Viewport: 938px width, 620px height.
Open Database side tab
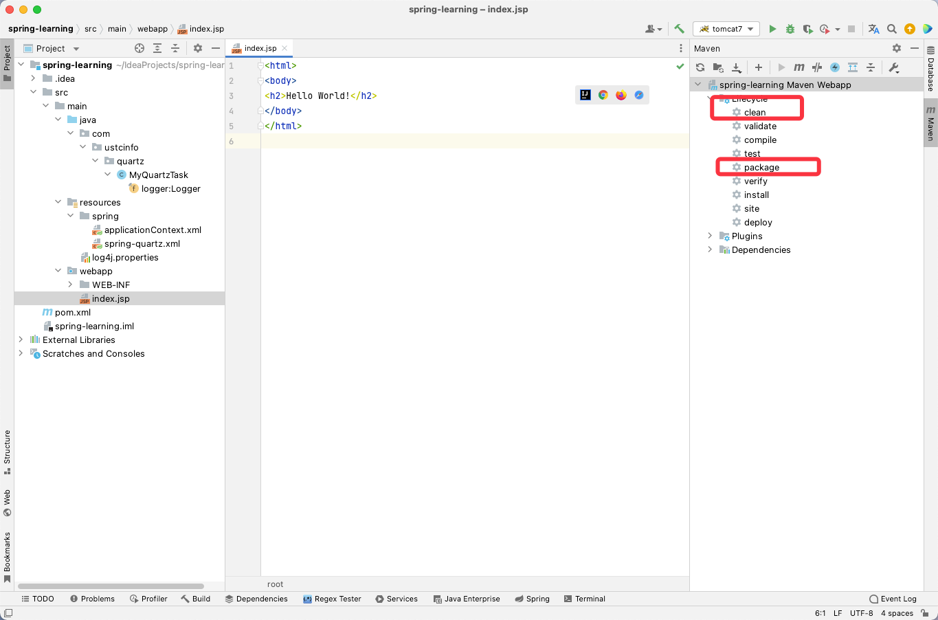point(930,68)
